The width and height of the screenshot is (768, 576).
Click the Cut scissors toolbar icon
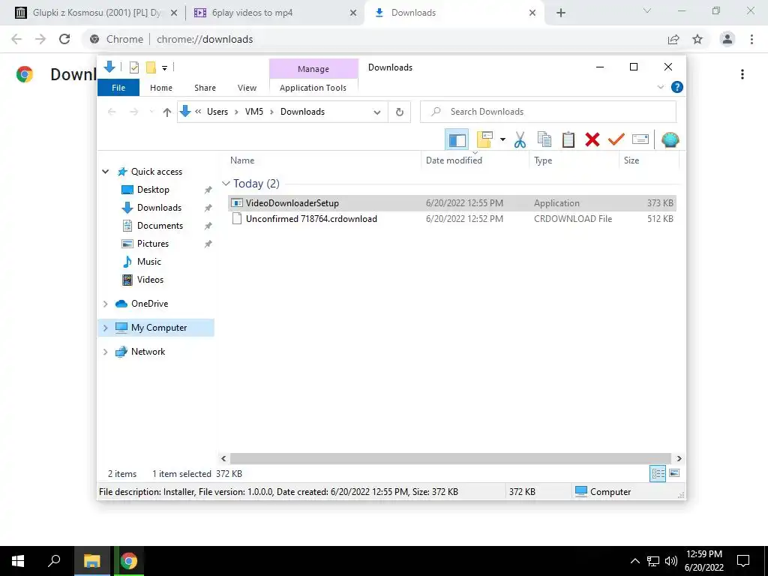coord(520,139)
